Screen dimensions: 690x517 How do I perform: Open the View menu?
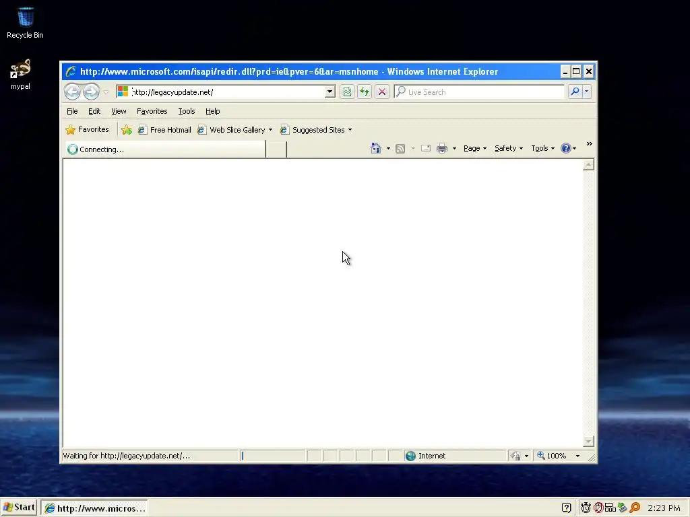pyautogui.click(x=119, y=111)
